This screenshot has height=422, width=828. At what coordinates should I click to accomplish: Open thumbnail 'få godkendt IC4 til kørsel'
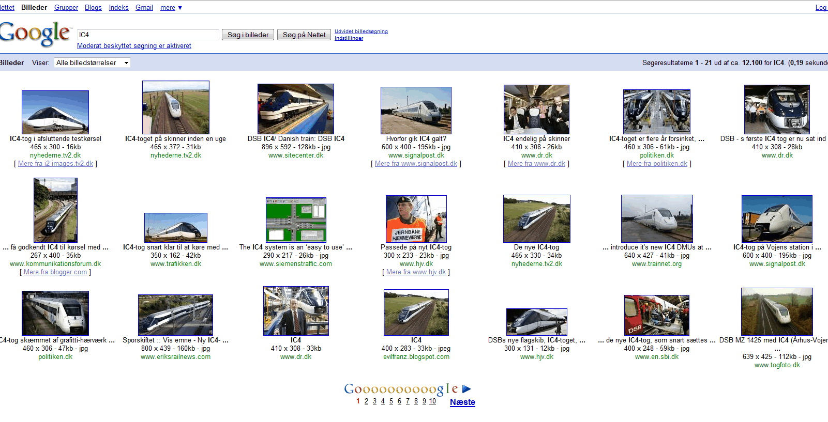[55, 210]
